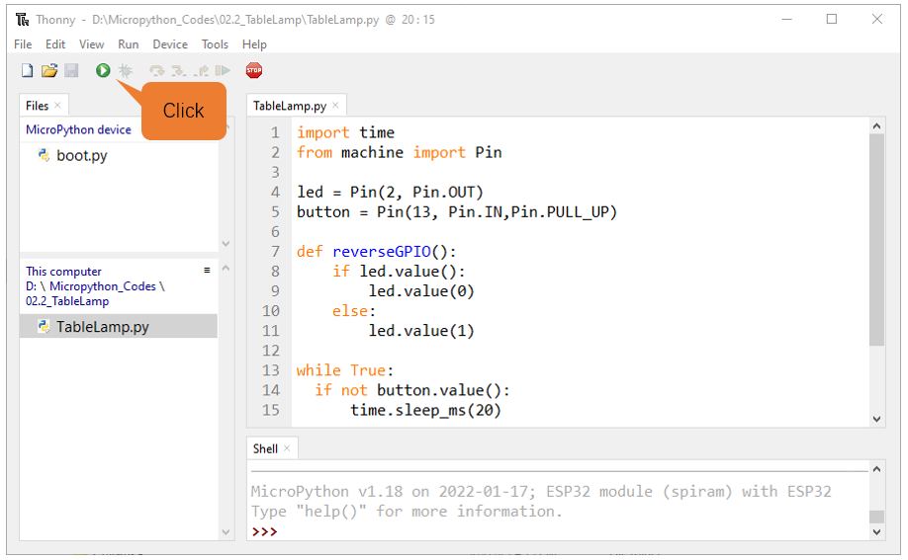Maximize the Thonny window
The width and height of the screenshot is (908, 560).
pyautogui.click(x=832, y=19)
